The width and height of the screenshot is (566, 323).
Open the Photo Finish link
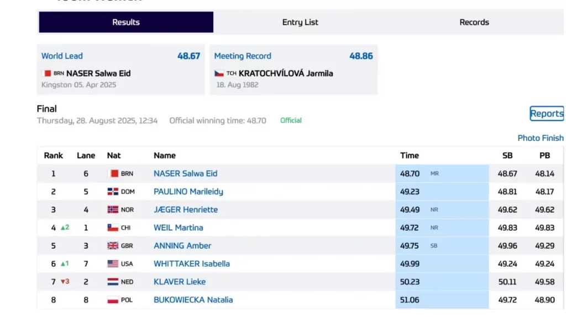(540, 138)
